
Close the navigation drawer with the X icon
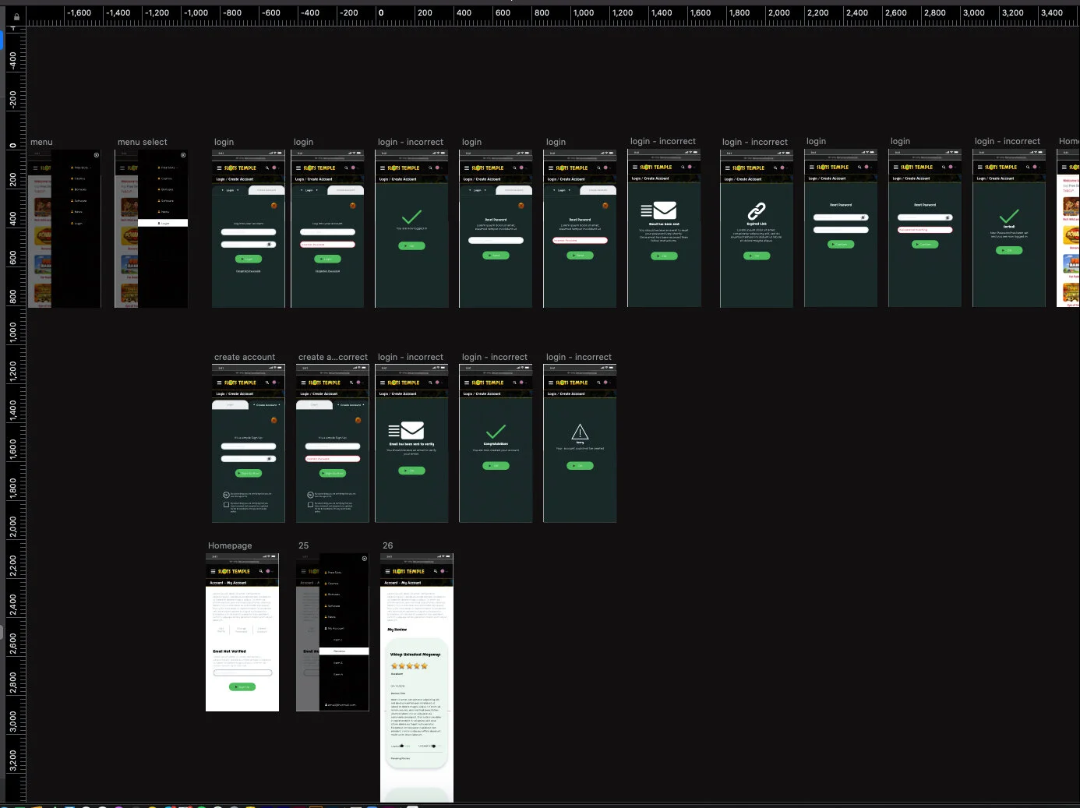(x=97, y=155)
